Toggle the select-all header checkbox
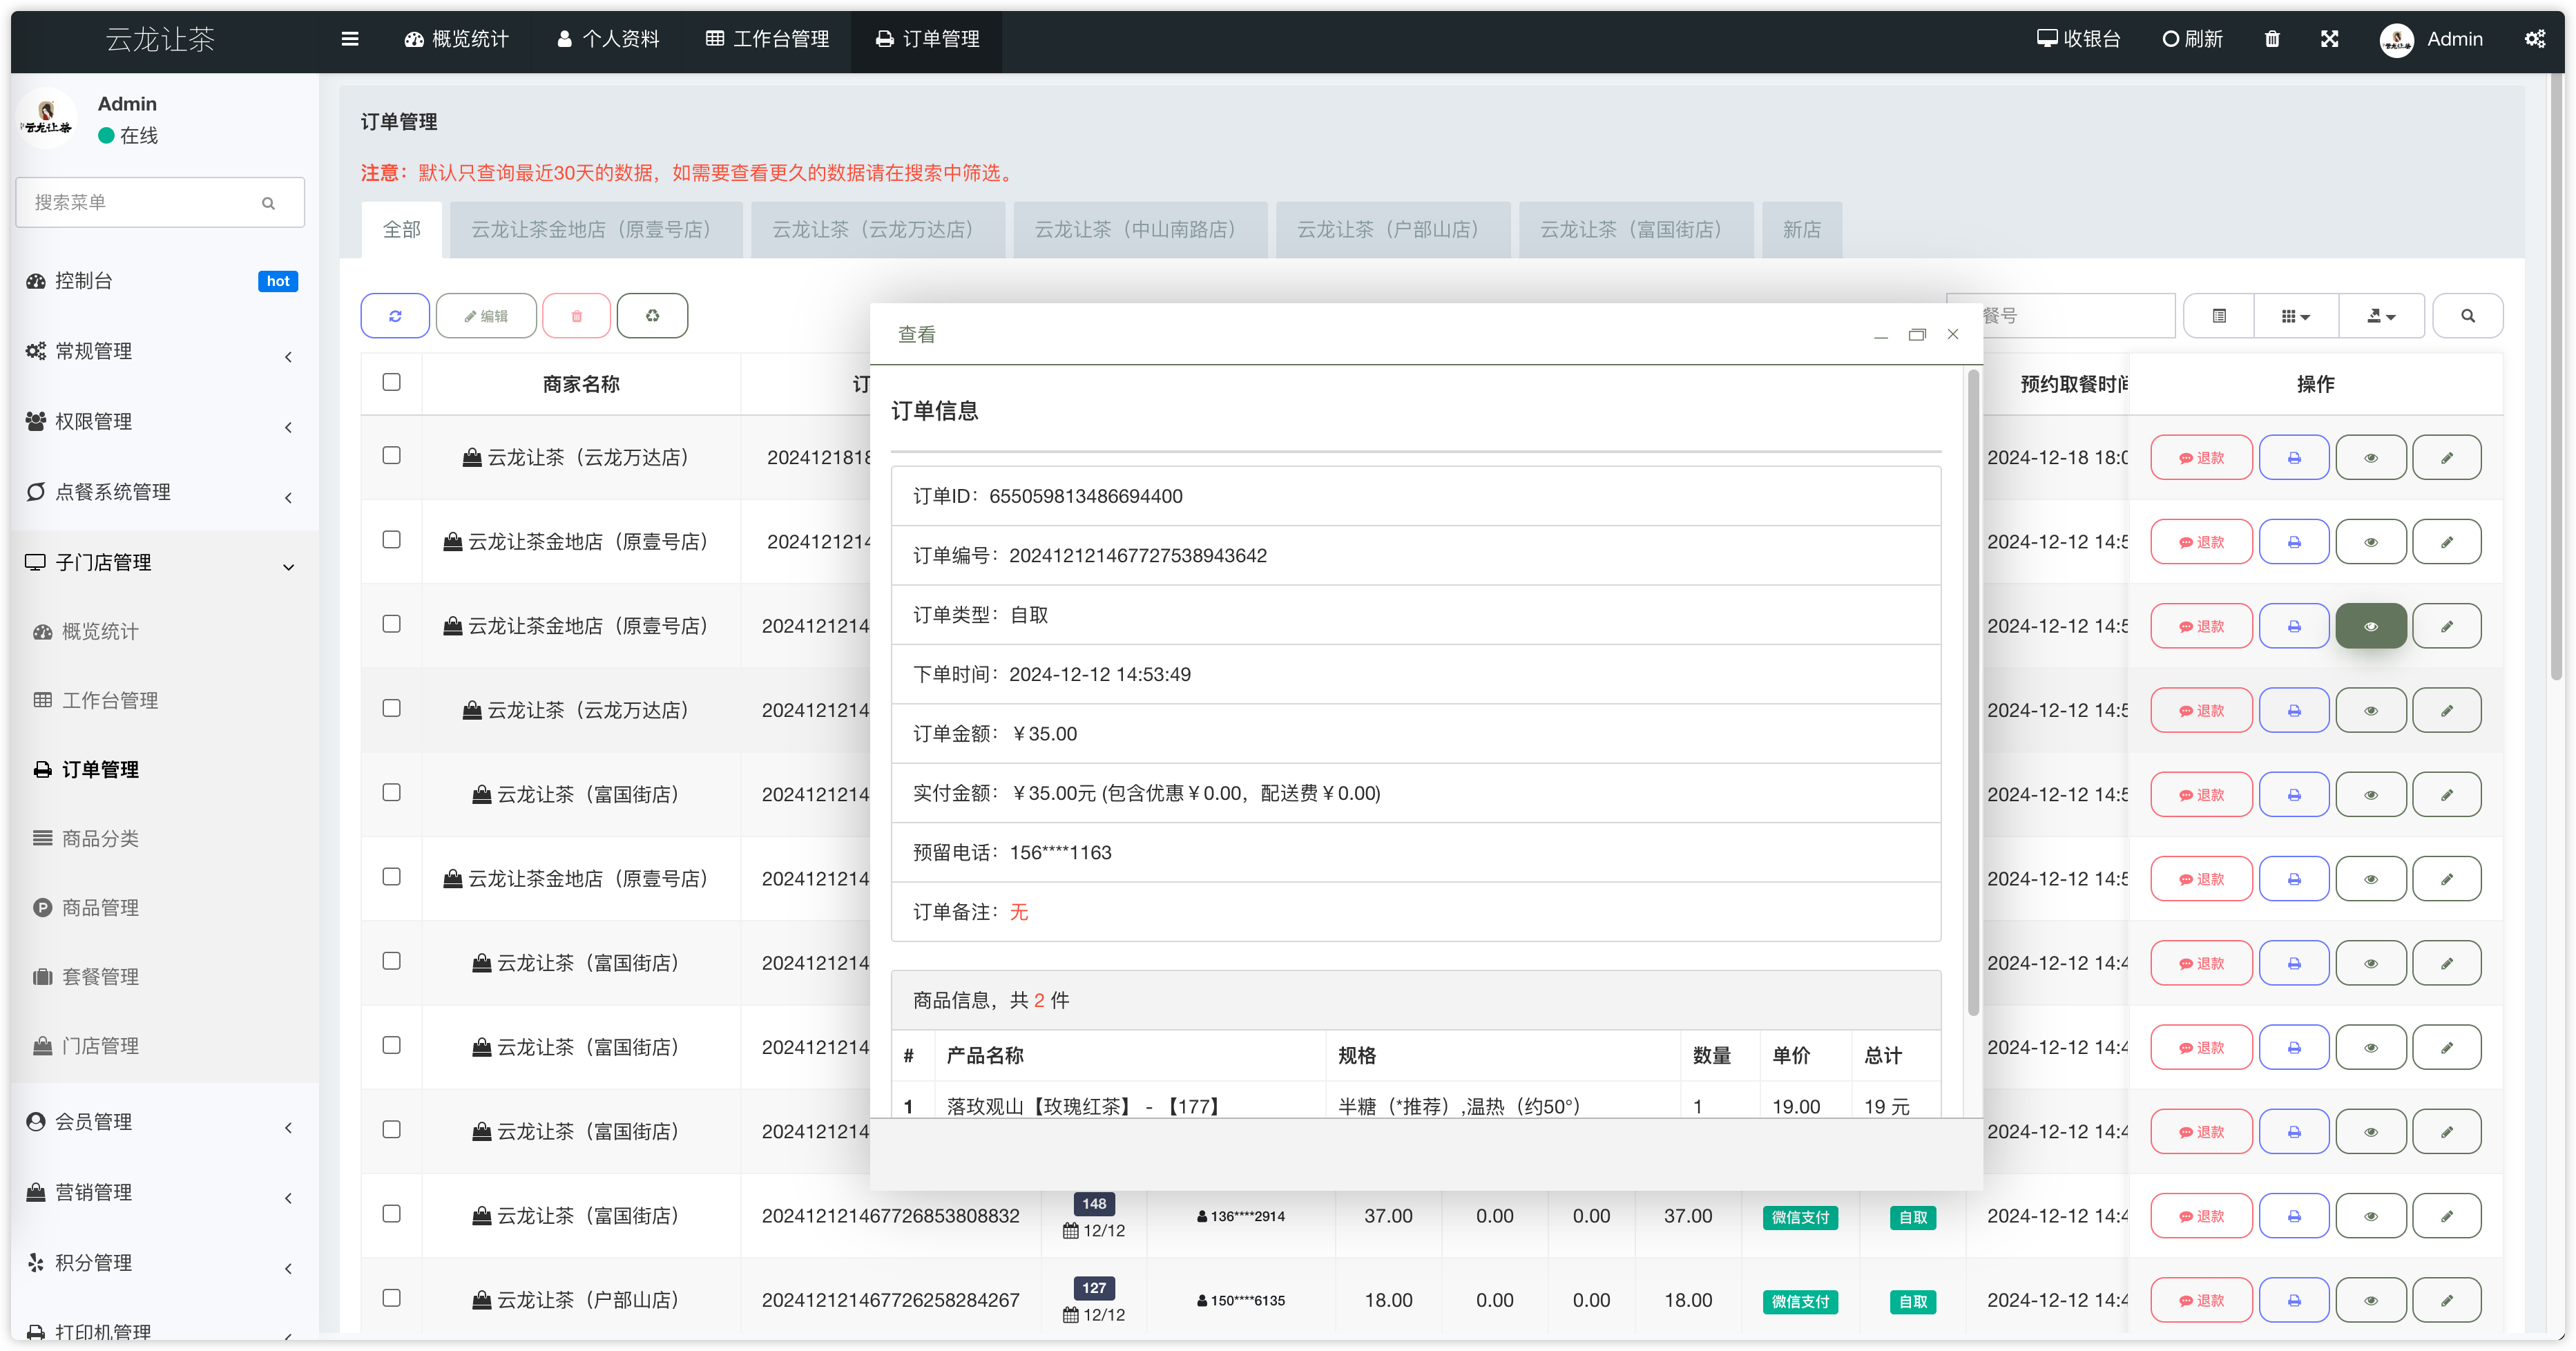The width and height of the screenshot is (2576, 1351). pyautogui.click(x=391, y=382)
